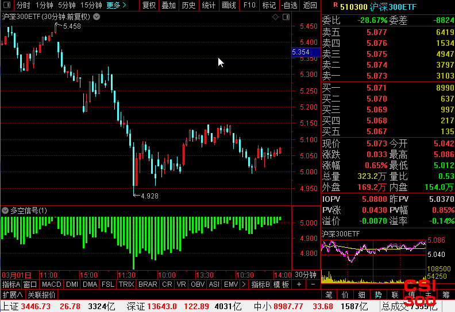Screen dimensions: 455x312
Task: Open the 指标A indicator group
Action: 11,284
